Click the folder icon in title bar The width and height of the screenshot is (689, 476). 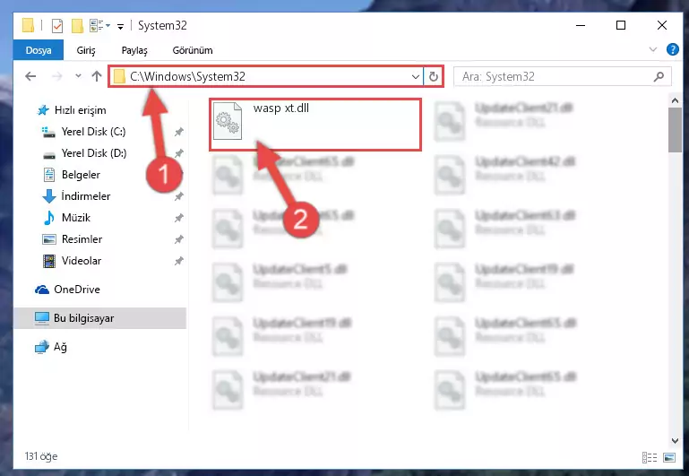[28, 25]
